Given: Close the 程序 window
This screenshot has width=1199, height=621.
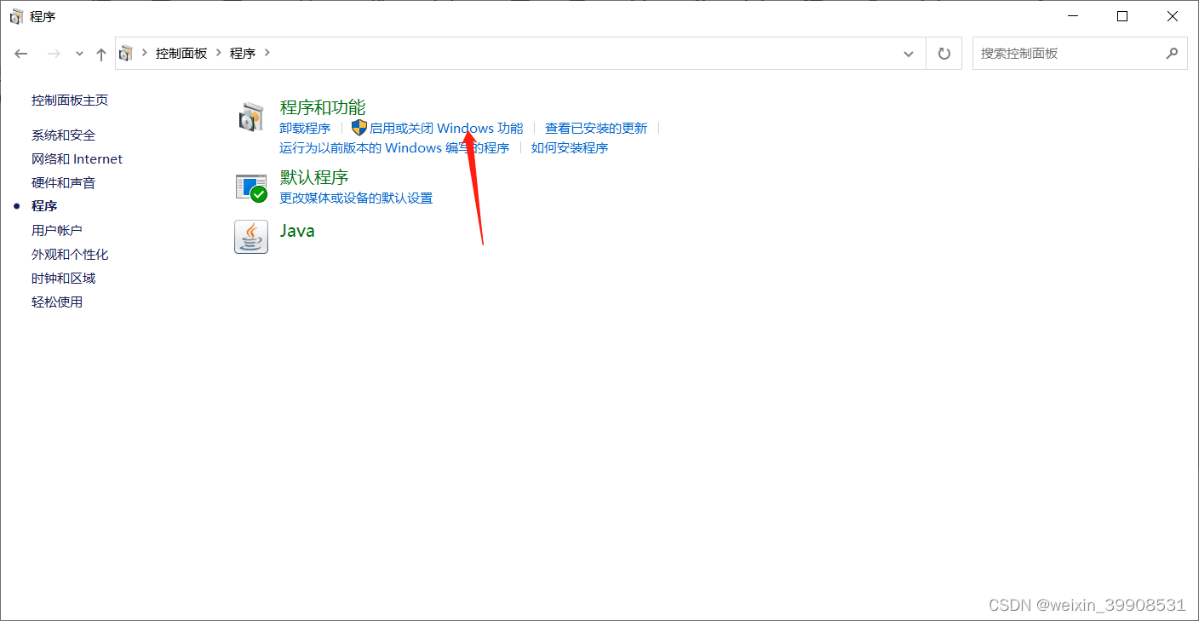Looking at the screenshot, I should pyautogui.click(x=1173, y=16).
